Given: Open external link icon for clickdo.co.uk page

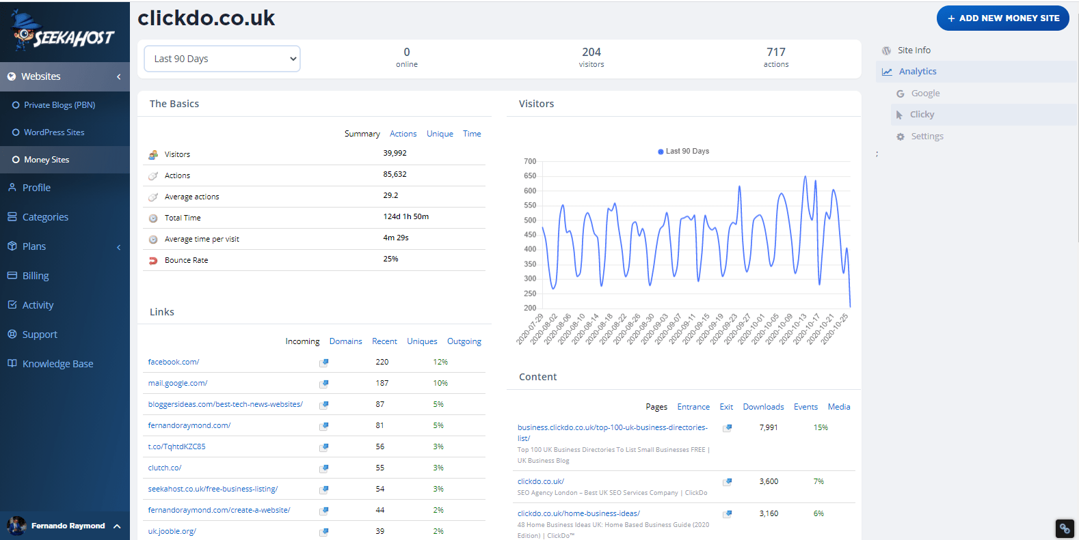Looking at the screenshot, I should (728, 482).
